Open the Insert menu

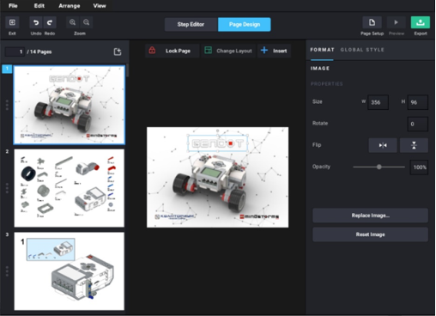pos(274,51)
